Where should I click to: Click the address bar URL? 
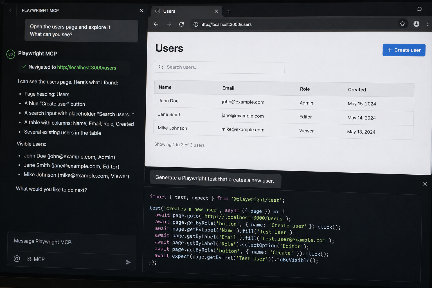[x=226, y=24]
